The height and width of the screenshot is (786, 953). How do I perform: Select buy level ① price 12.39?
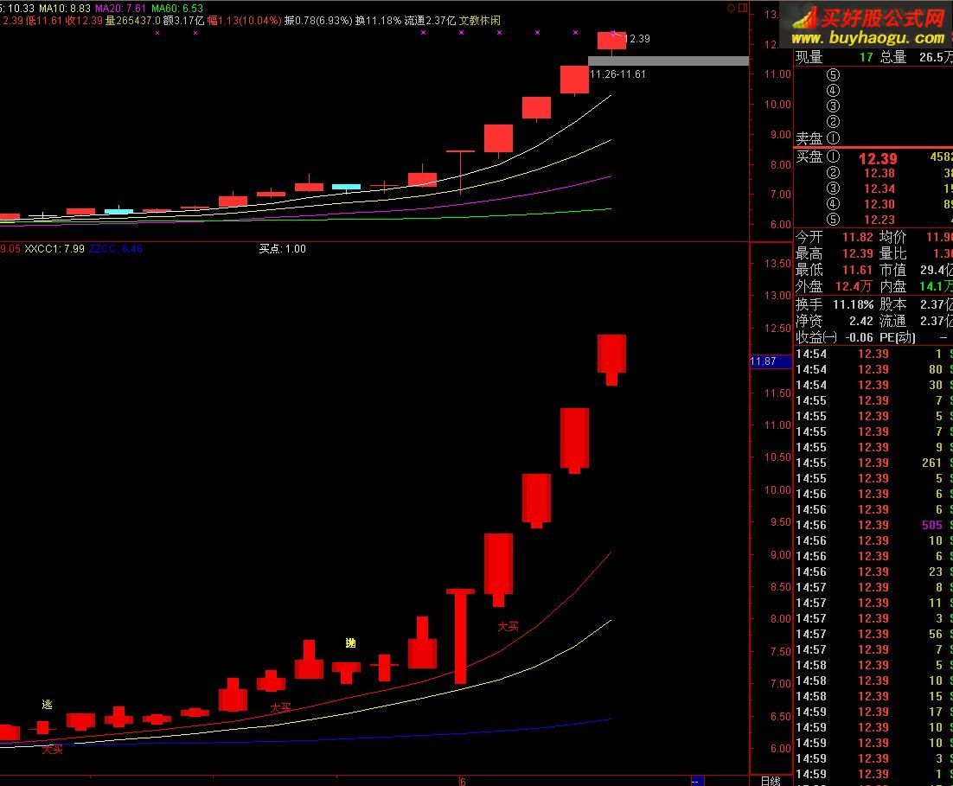tap(877, 158)
